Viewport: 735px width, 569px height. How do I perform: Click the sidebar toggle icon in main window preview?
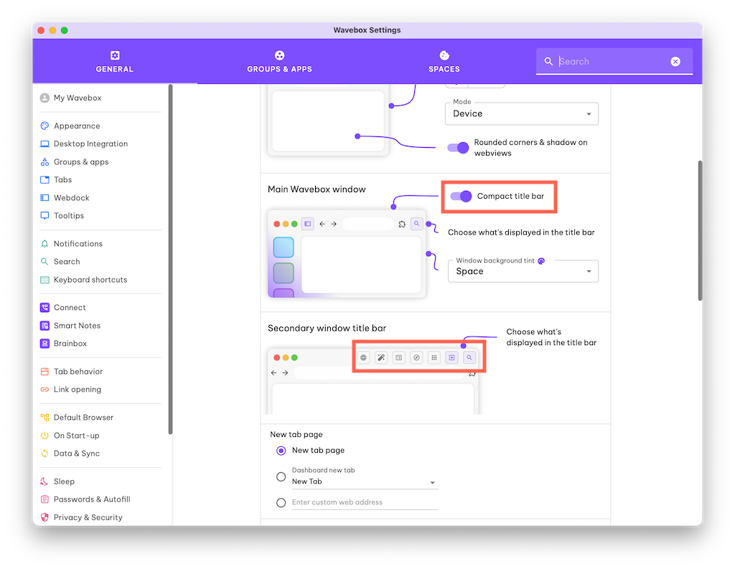[x=307, y=224]
